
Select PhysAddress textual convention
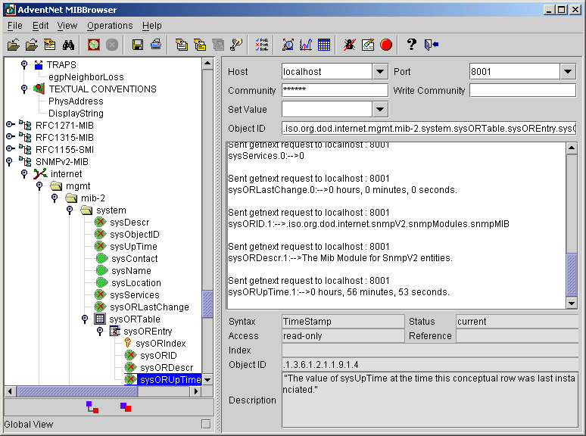[x=76, y=101]
